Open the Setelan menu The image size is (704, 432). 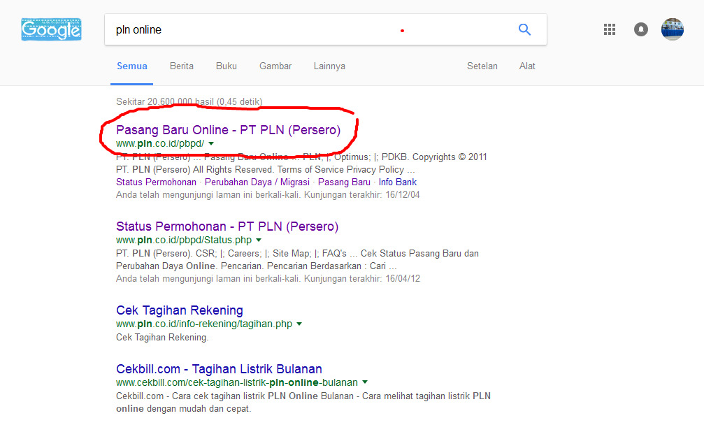point(482,66)
